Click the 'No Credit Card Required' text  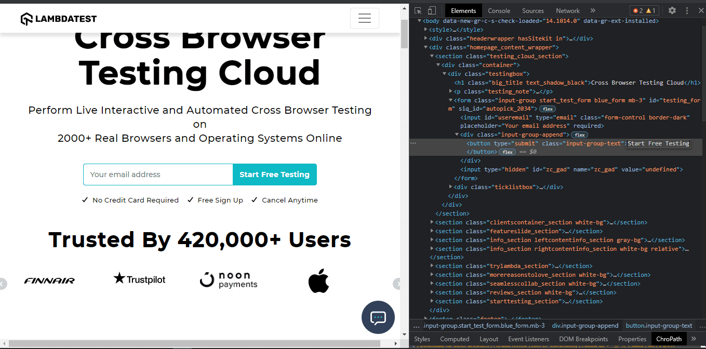(135, 200)
